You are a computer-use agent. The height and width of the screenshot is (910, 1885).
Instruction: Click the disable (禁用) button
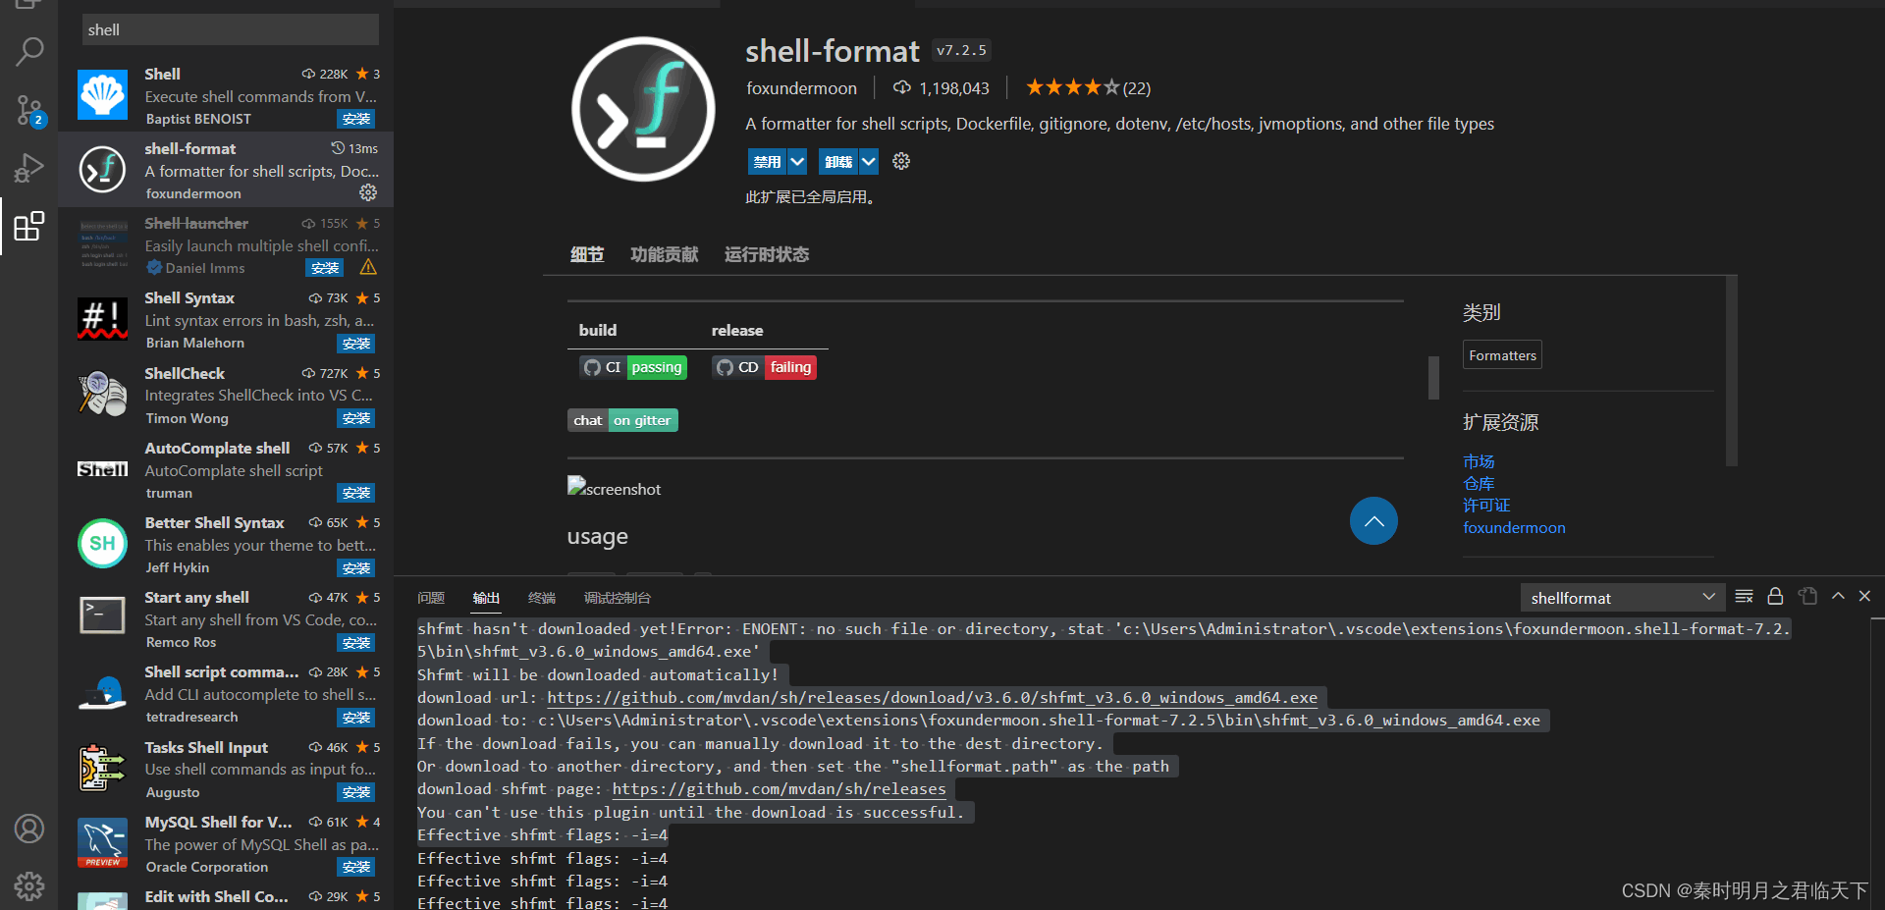click(767, 161)
